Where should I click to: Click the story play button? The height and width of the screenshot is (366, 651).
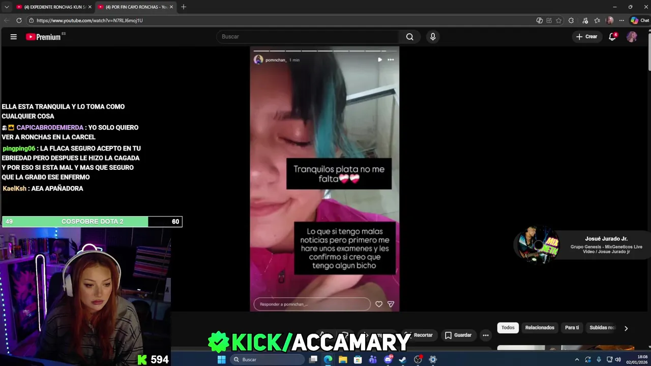click(x=379, y=59)
